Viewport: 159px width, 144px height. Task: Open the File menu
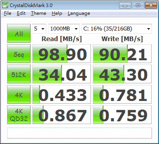[7, 13]
